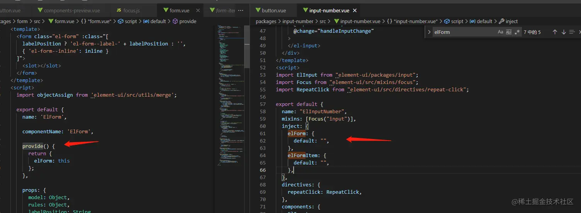Screen dimensions: 581x213
Task: Click componentName: 'ElForm' line
Action: click(x=58, y=131)
